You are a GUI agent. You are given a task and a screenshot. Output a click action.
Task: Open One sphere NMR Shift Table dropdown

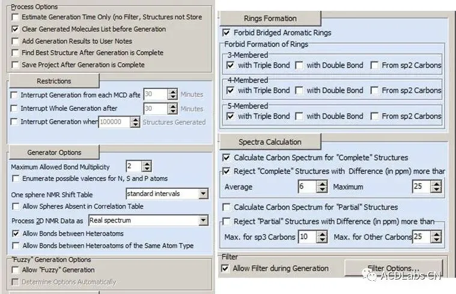click(203, 194)
